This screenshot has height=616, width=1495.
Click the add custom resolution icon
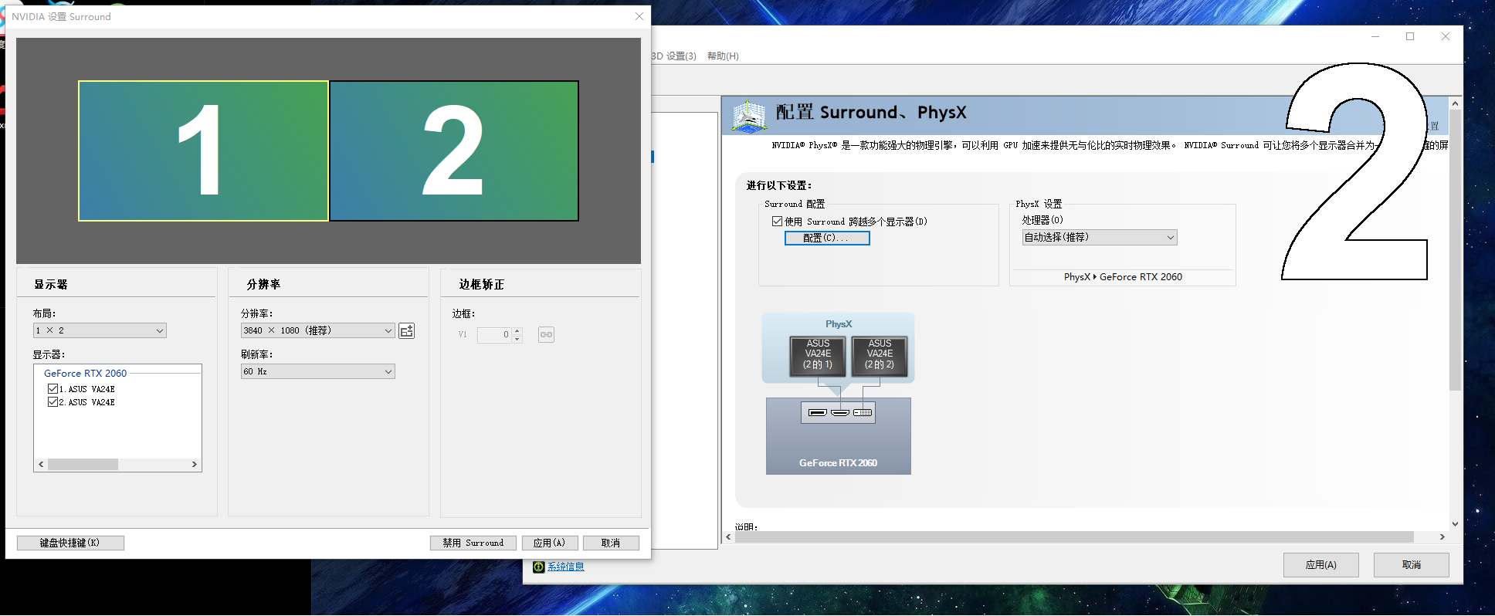pos(407,330)
